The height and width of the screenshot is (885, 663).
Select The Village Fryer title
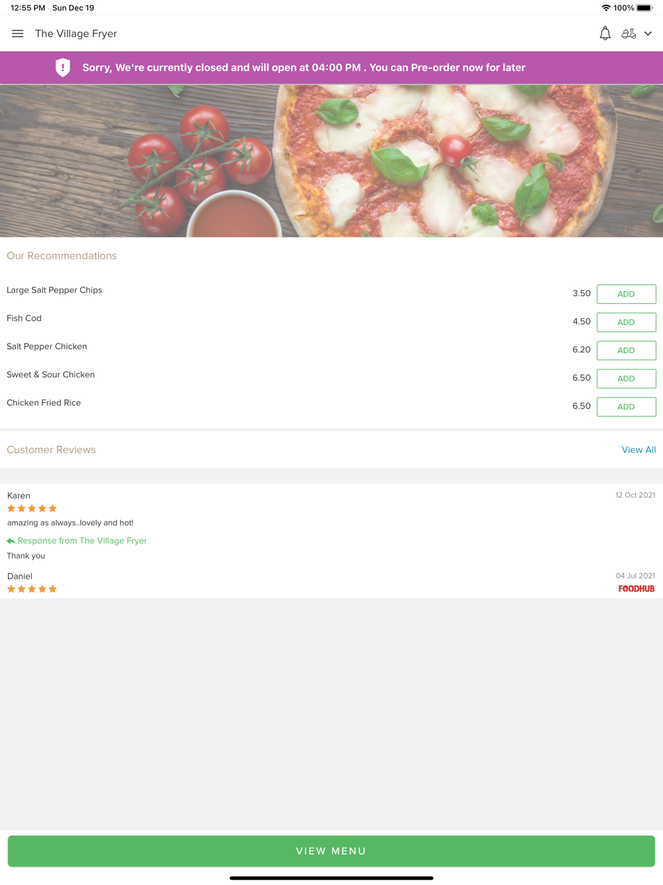point(76,34)
